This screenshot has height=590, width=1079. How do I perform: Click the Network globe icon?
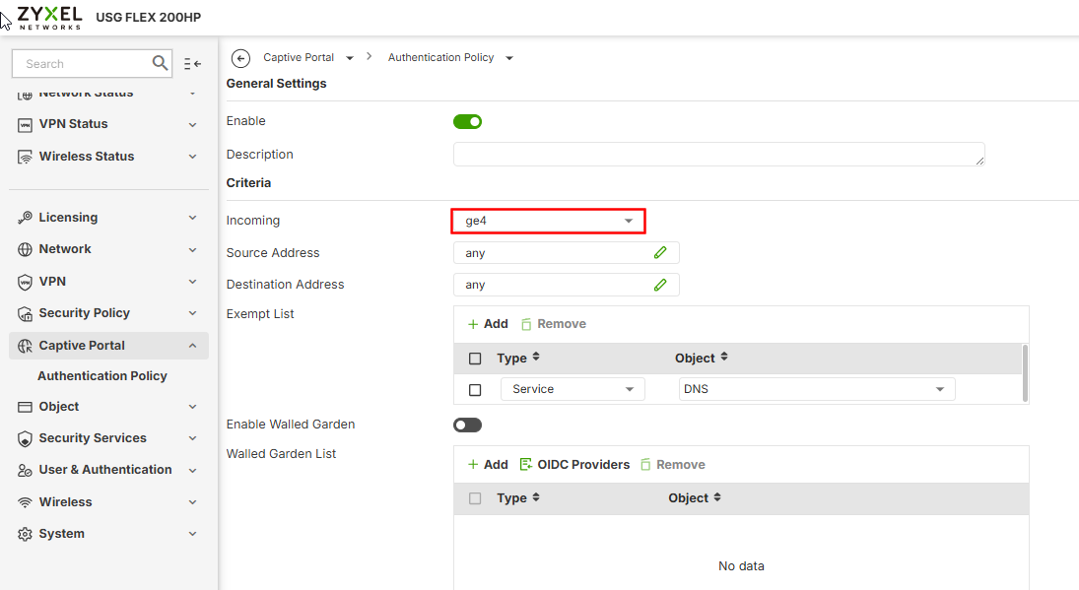[25, 249]
